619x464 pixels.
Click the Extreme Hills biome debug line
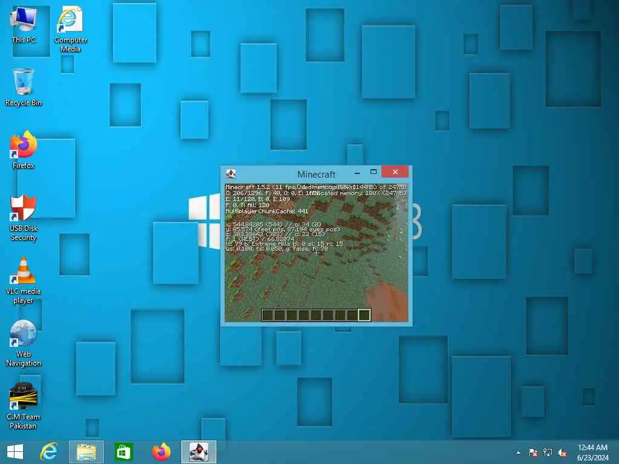tap(284, 244)
